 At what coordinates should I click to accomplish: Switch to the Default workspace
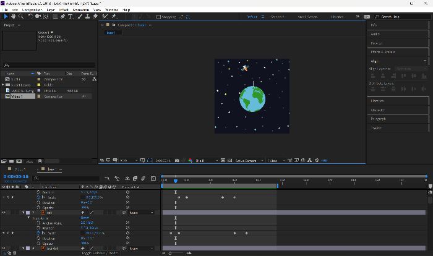point(252,17)
